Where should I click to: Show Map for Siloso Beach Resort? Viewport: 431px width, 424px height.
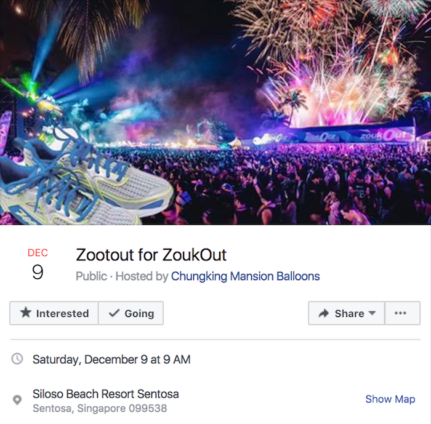point(390,399)
